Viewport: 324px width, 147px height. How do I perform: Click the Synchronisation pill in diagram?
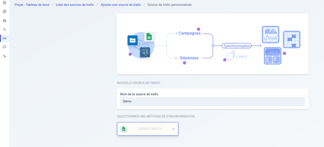(237, 46)
